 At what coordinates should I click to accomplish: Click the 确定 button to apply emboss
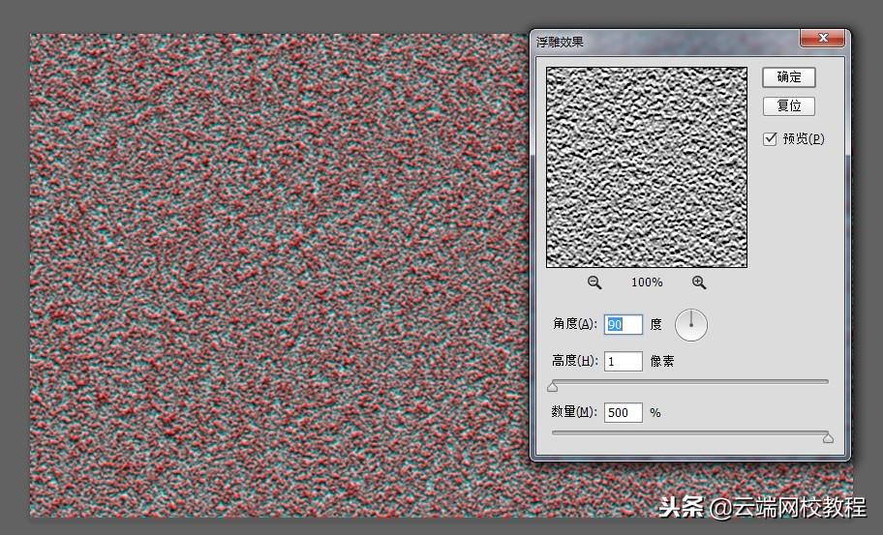click(788, 77)
